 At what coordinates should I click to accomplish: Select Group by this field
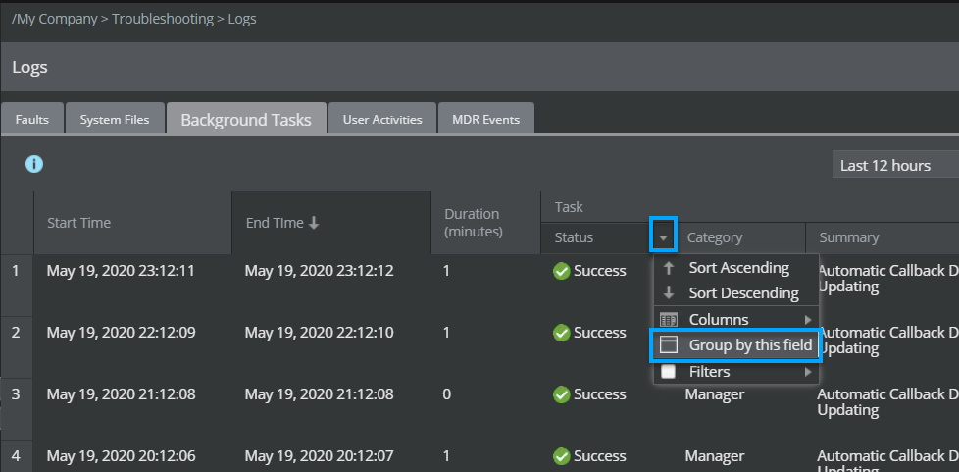[736, 345]
